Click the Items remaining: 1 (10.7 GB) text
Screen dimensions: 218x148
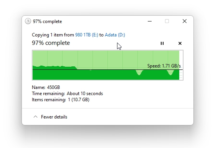61,100
